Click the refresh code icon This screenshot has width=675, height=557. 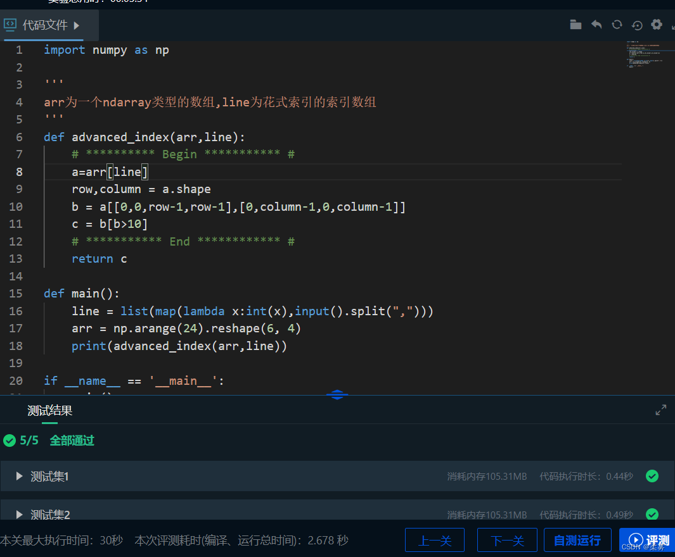click(617, 25)
